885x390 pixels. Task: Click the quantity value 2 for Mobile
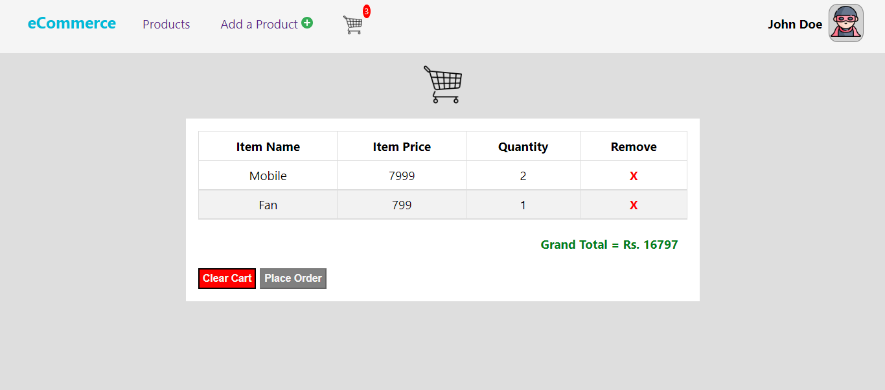522,175
